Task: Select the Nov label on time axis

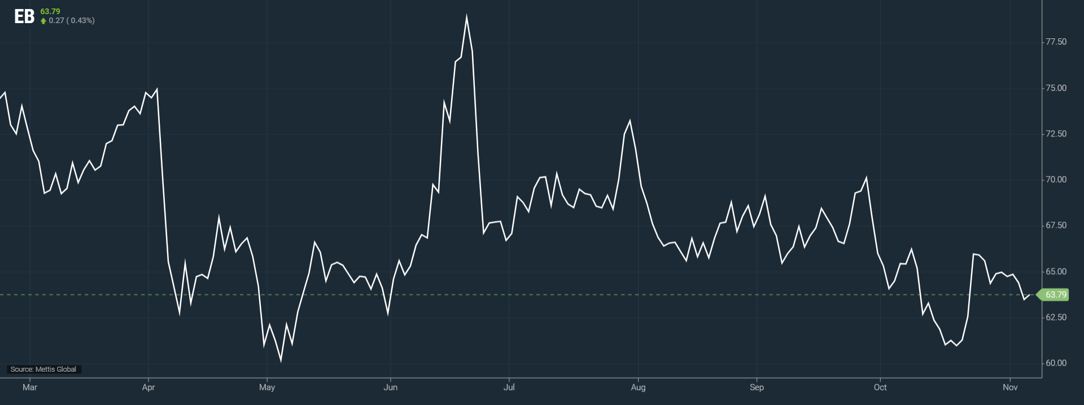Action: [1010, 388]
